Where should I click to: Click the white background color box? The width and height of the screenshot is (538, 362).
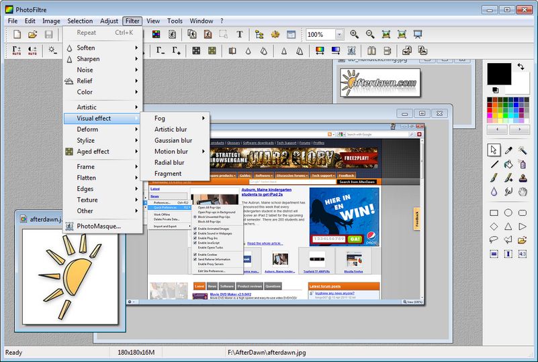click(x=520, y=84)
